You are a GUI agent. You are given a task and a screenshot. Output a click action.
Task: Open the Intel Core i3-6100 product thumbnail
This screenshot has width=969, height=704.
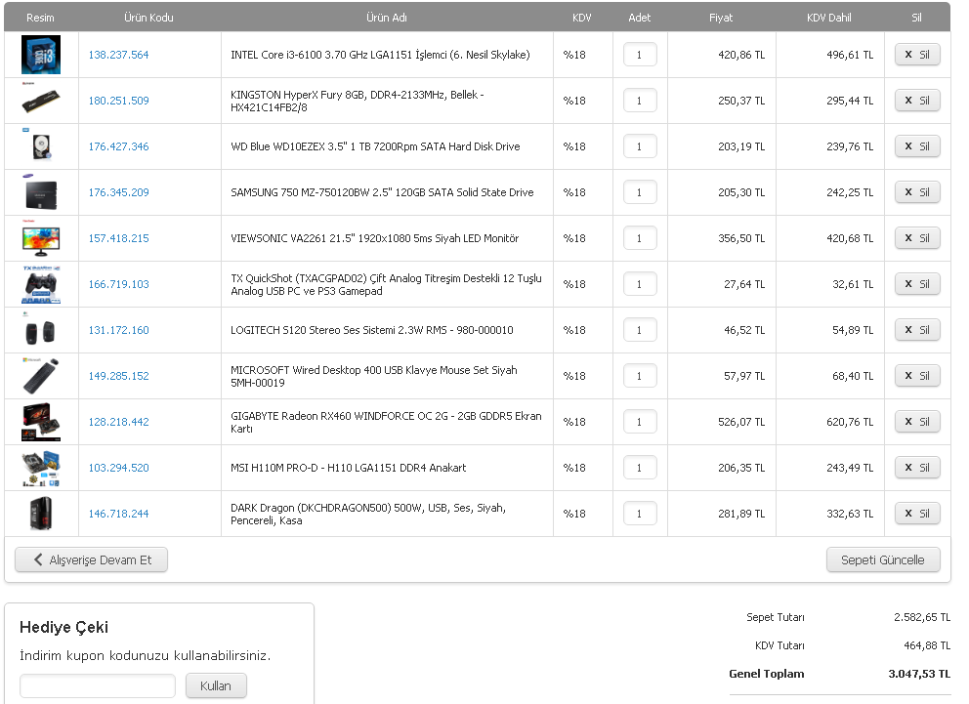point(41,55)
